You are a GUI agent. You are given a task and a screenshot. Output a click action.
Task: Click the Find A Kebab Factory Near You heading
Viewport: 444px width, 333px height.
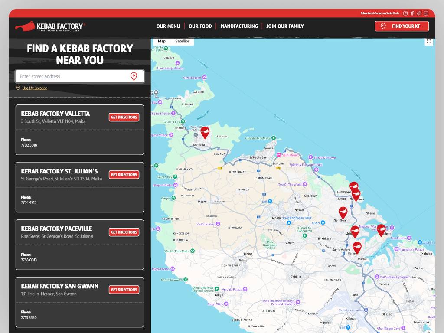[80, 54]
